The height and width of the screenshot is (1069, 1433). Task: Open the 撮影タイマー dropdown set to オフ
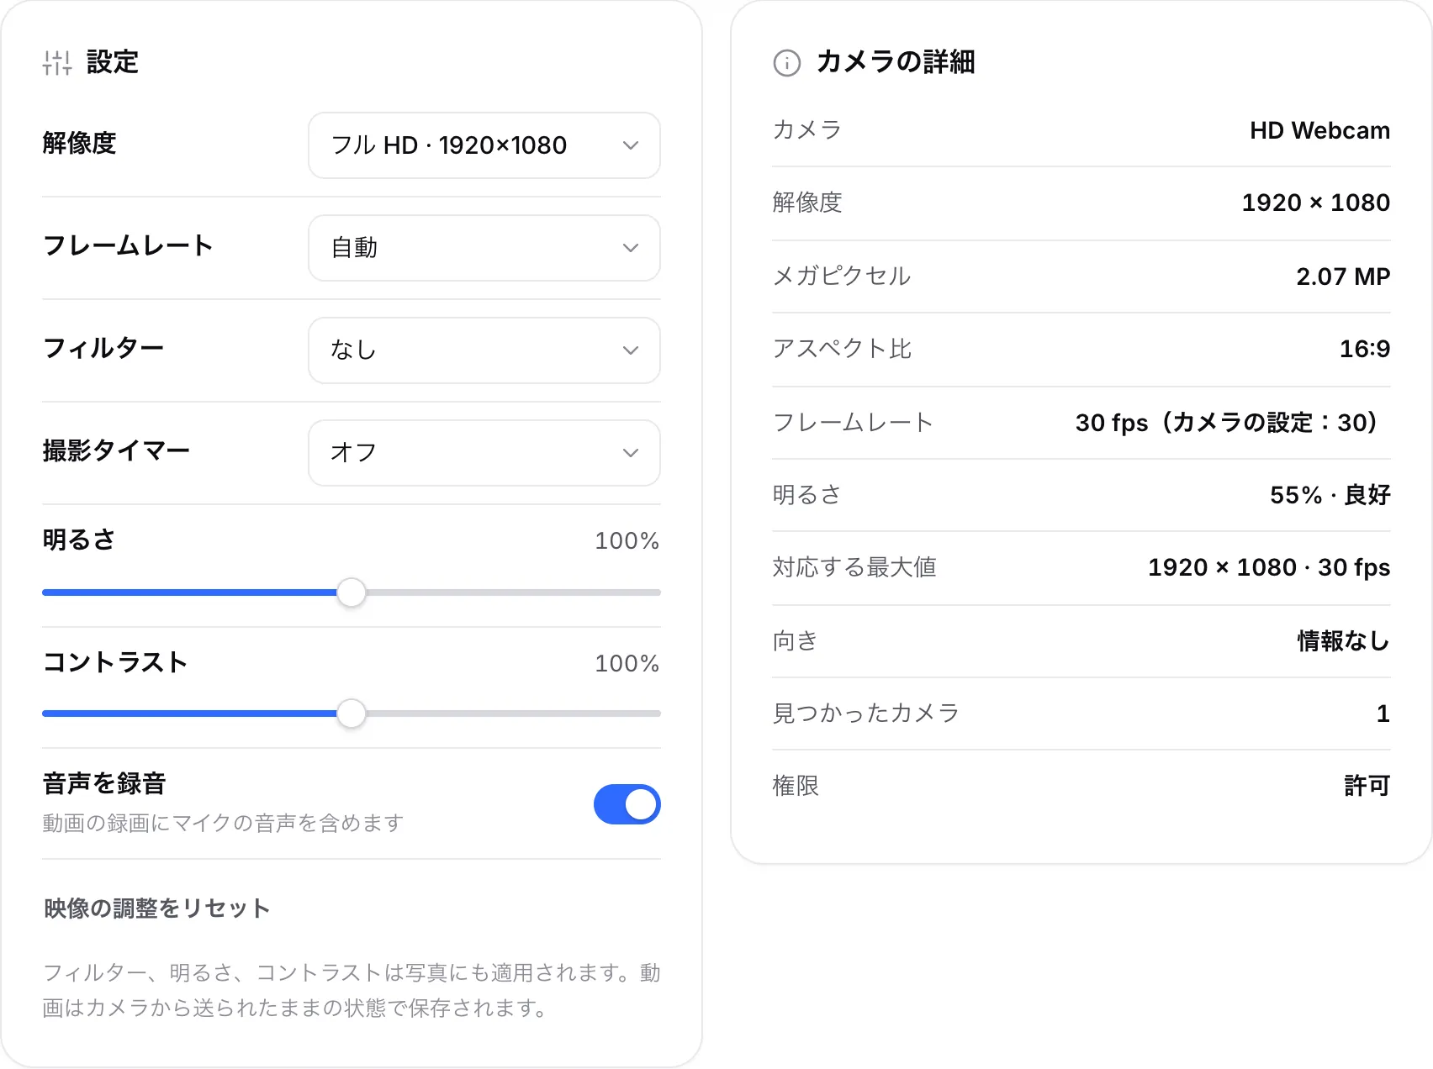pyautogui.click(x=484, y=453)
